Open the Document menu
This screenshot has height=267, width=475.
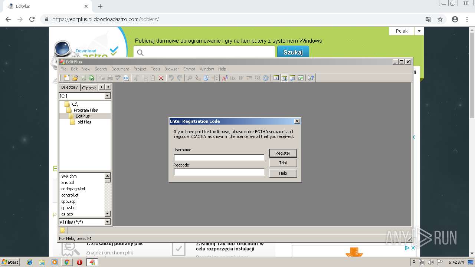(120, 69)
